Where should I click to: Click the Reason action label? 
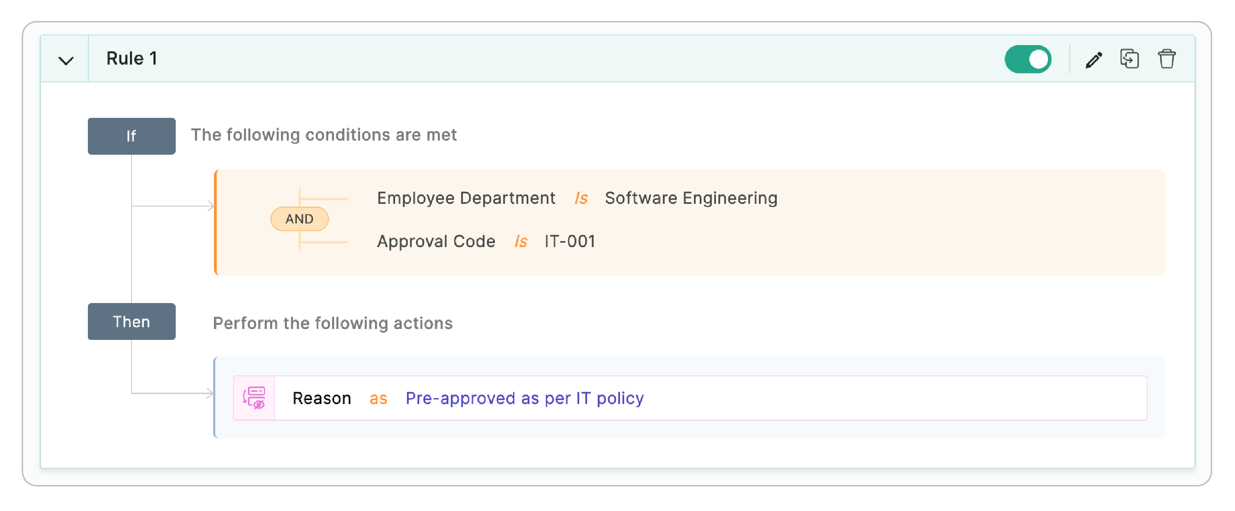pos(322,398)
